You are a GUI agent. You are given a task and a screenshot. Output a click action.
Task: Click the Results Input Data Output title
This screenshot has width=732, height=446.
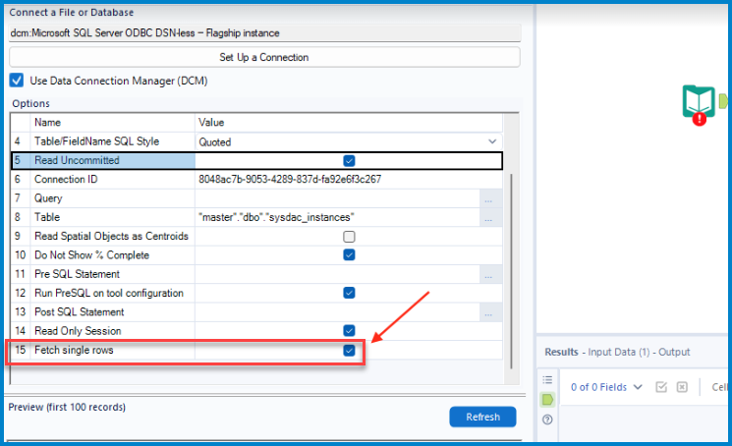click(x=617, y=352)
